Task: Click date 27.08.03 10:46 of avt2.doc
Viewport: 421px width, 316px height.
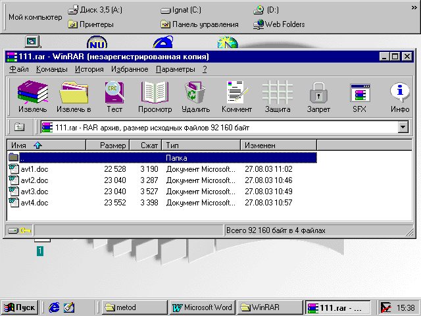Action: [x=268, y=180]
